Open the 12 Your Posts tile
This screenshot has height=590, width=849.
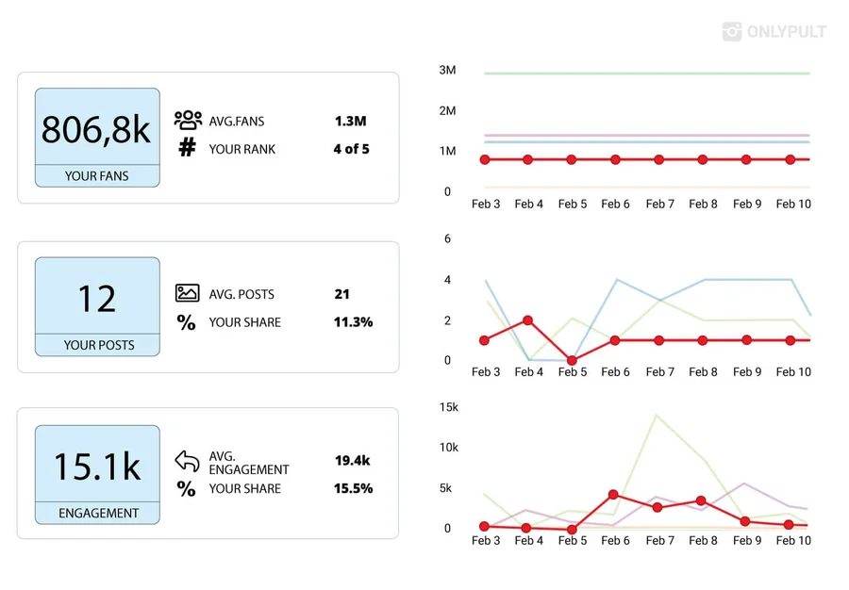pyautogui.click(x=97, y=306)
